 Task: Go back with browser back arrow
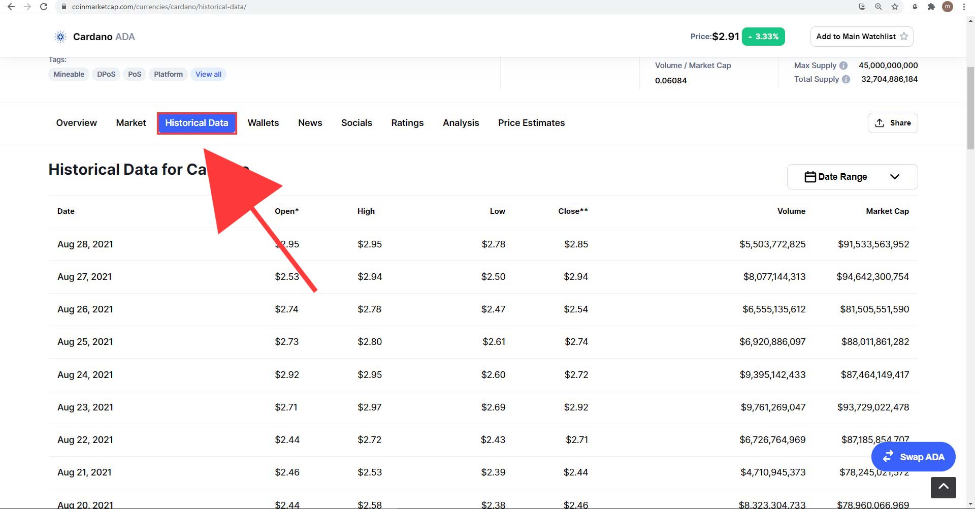(x=11, y=7)
